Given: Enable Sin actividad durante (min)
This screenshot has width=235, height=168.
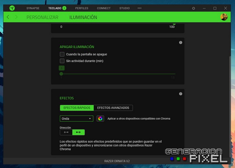Looking at the screenshot, I should tap(62, 61).
